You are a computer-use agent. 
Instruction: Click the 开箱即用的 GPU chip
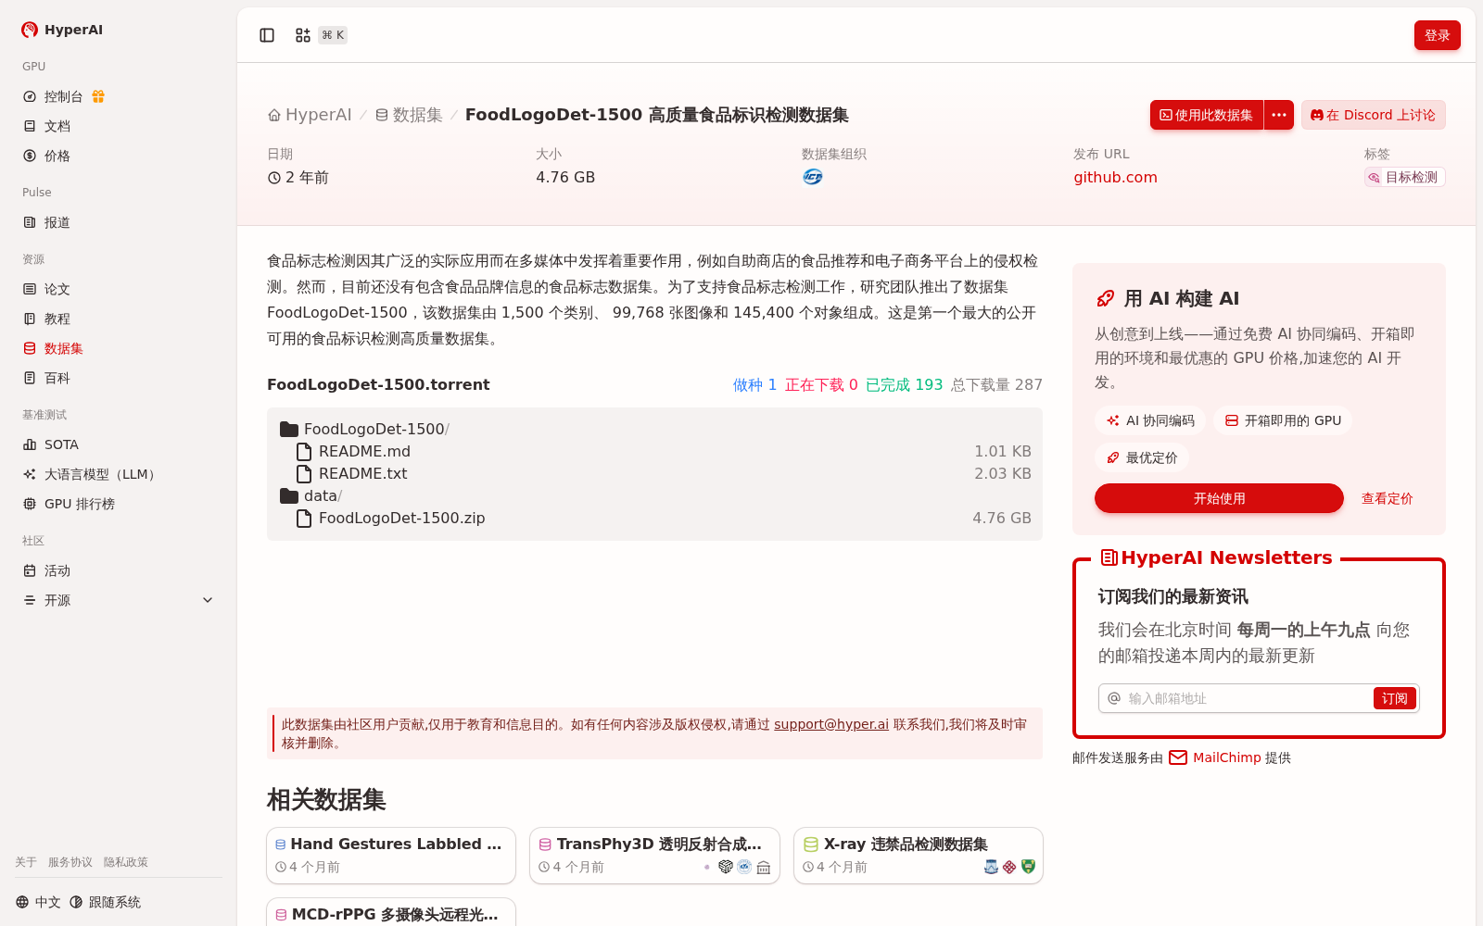[1283, 420]
